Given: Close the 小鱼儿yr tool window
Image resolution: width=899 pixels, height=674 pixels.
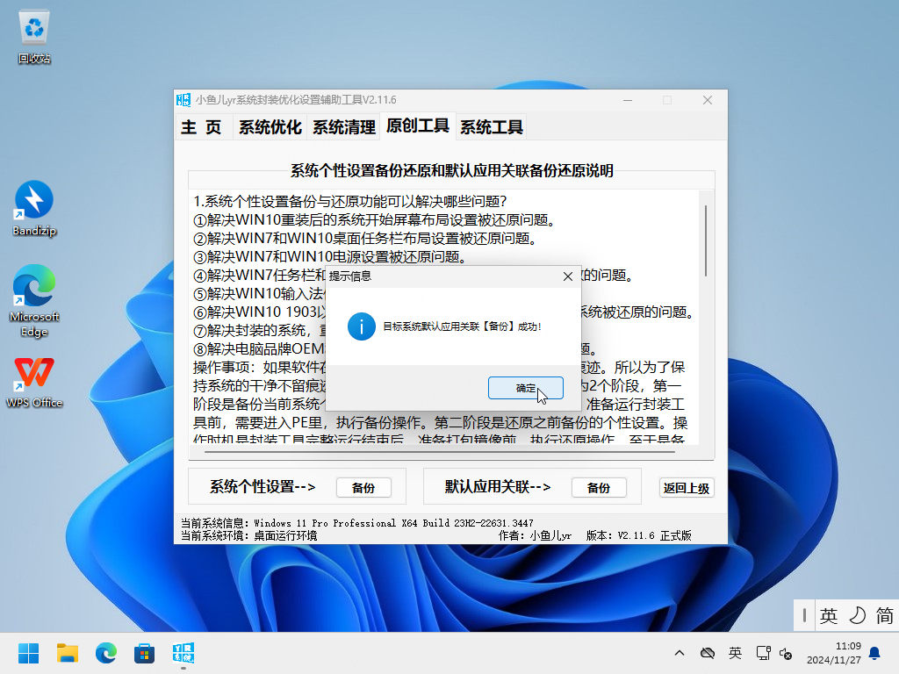Looking at the screenshot, I should [708, 100].
